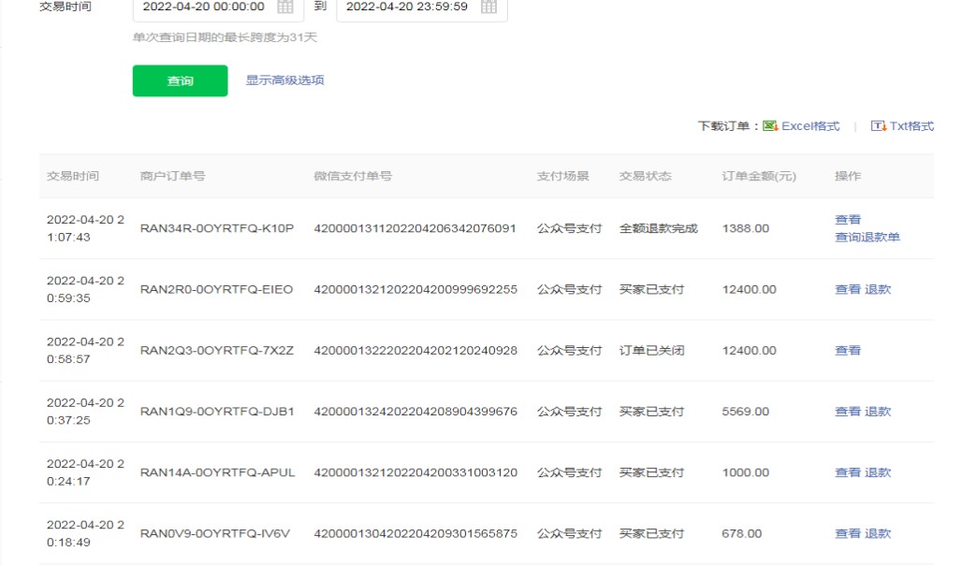Click the Txt format download icon
This screenshot has width=976, height=566.
[x=878, y=126]
